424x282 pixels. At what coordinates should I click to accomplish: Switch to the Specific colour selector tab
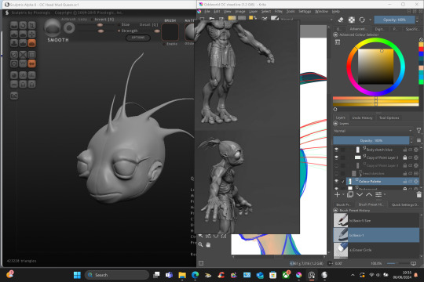[412, 29]
